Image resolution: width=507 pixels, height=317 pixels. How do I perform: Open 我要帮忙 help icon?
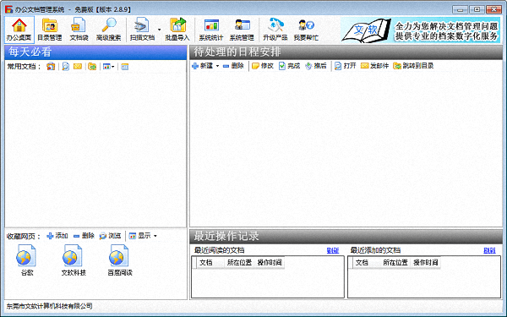[306, 30]
